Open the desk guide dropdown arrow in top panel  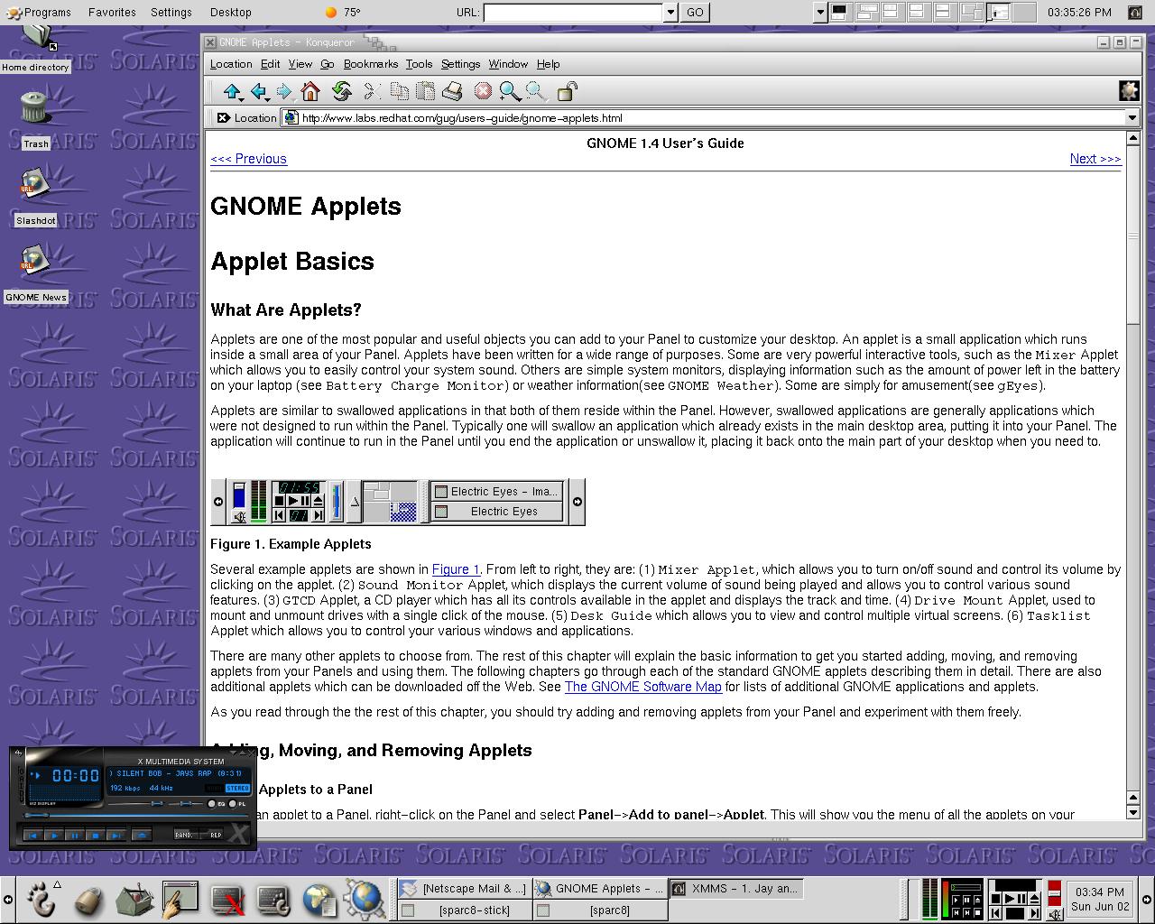[x=819, y=13]
